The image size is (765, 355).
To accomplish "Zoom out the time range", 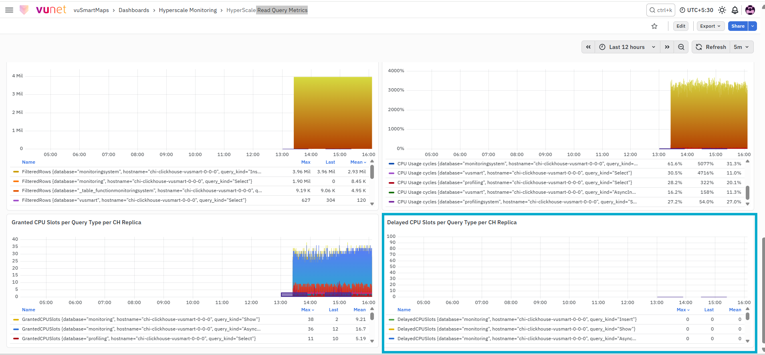I will (x=681, y=47).
